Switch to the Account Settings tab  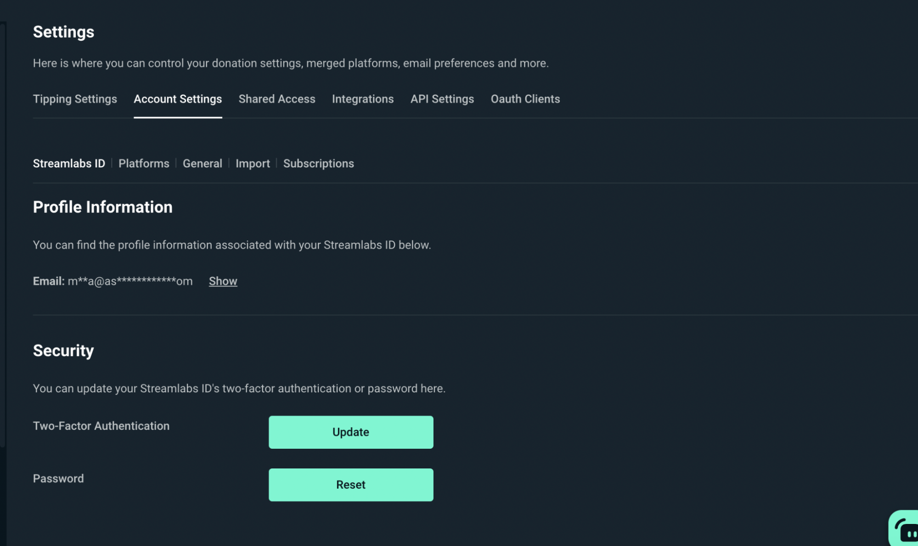click(178, 99)
